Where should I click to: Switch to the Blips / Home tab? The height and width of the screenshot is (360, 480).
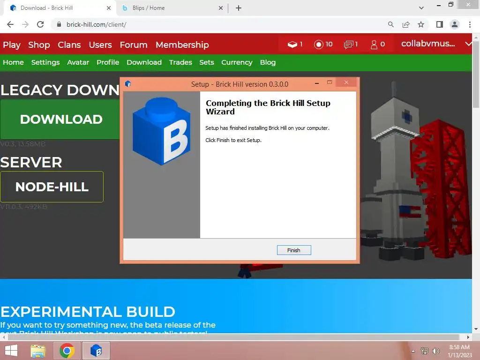coord(172,8)
